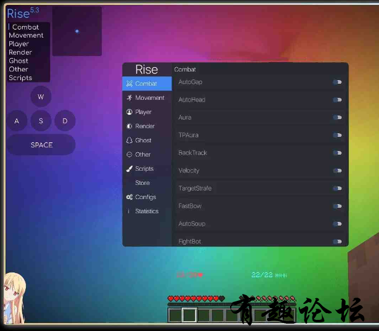
Task: Open the Combat tab in Rise menu
Action: tap(147, 84)
